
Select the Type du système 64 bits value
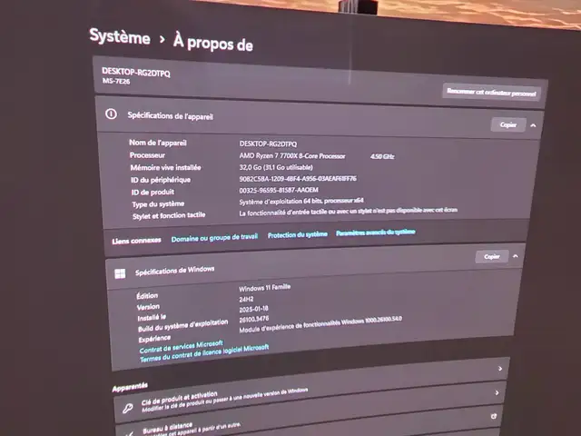coord(301,201)
